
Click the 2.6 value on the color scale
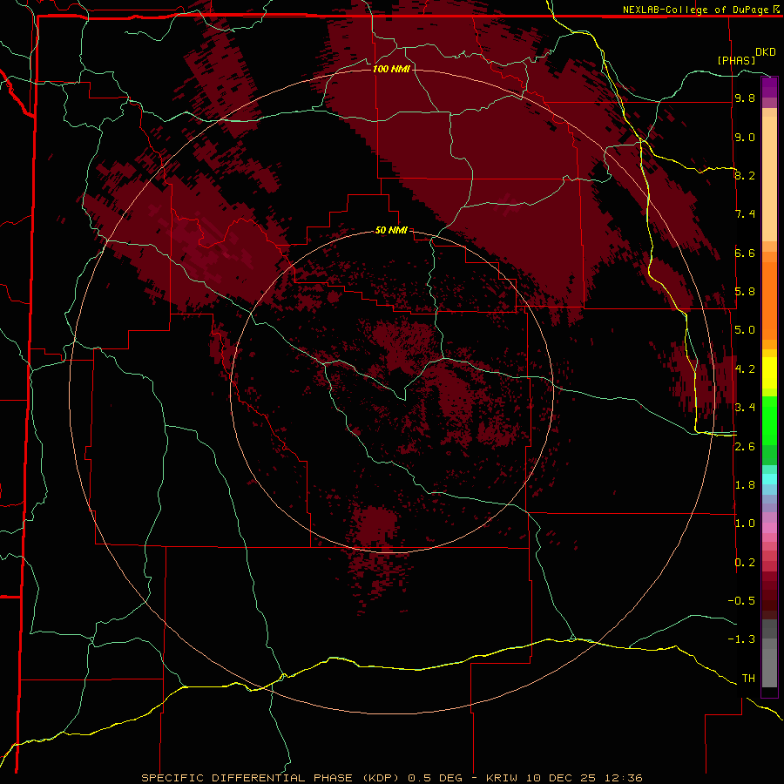tap(745, 447)
